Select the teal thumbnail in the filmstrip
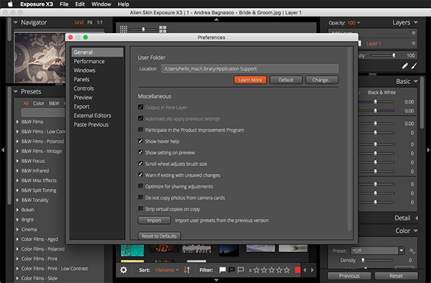431x283 pixels. point(132,250)
